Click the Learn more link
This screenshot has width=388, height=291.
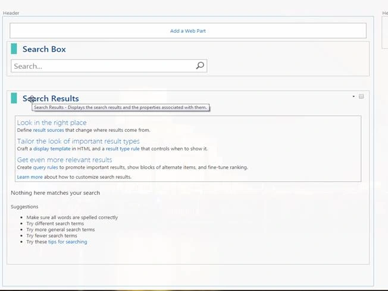pyautogui.click(x=30, y=177)
